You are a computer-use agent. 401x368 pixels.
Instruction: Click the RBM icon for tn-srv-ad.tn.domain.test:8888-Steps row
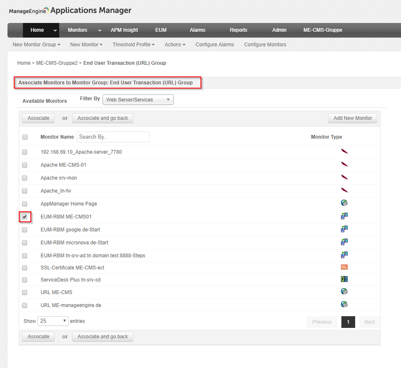click(344, 255)
